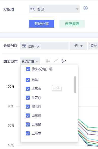This screenshot has width=98, height=149.
Task: Uncheck the 北京市 checkbox
Action: (28, 89)
